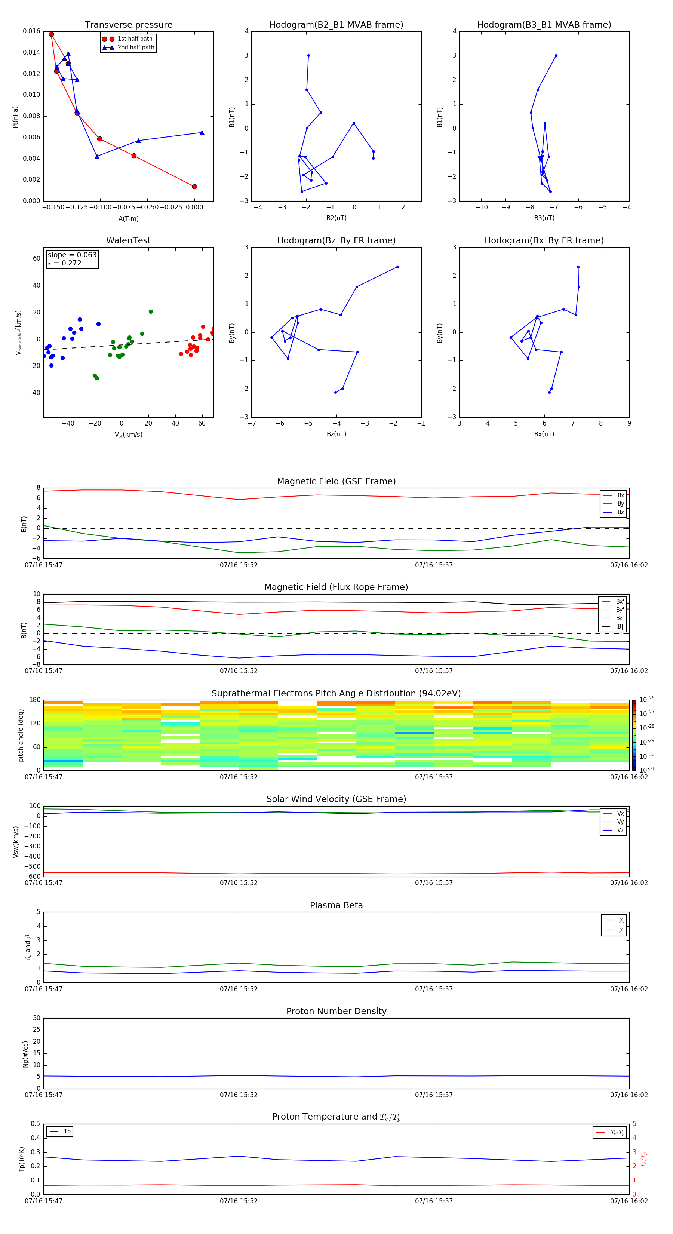Click the 'WalenTest' plot title

click(x=128, y=240)
